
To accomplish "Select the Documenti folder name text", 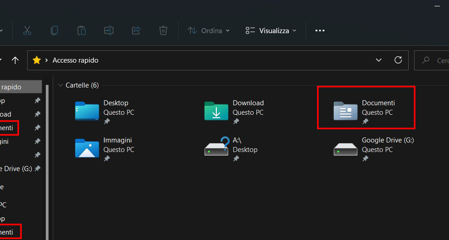I will (x=378, y=103).
